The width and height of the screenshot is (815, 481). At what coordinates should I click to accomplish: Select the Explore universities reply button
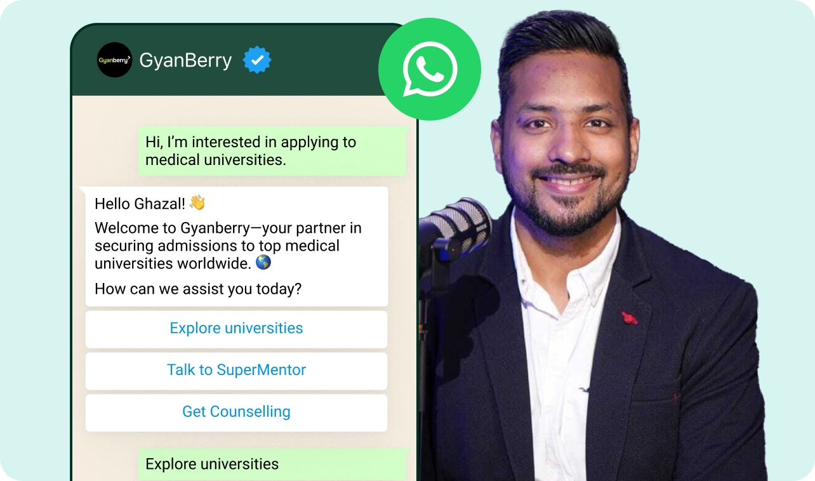236,329
